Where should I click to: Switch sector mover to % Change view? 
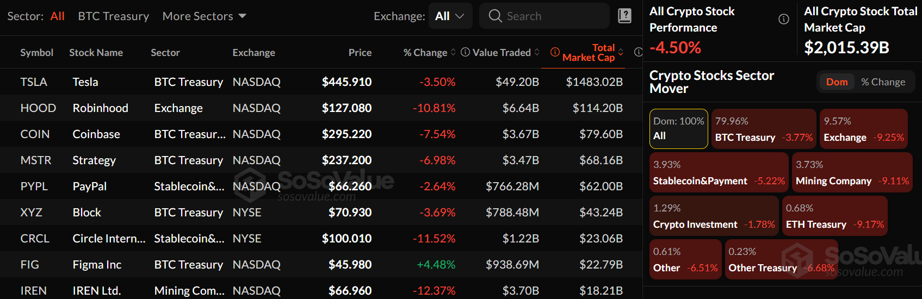(x=883, y=82)
